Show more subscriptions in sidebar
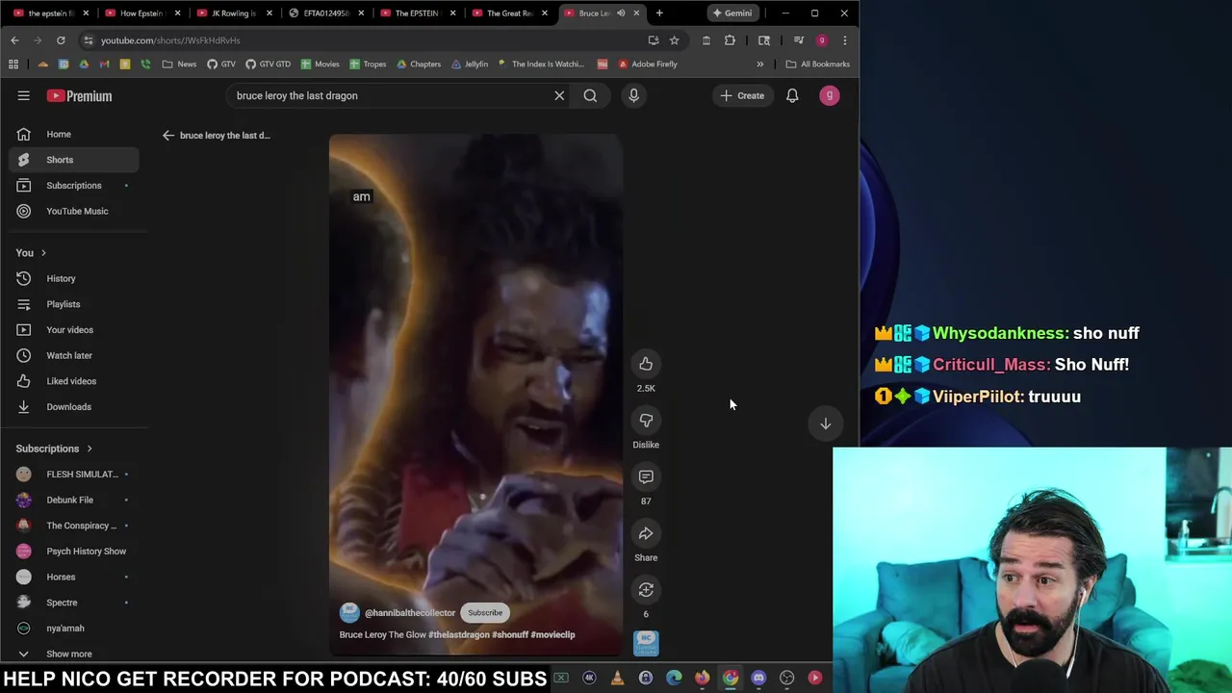 click(69, 654)
